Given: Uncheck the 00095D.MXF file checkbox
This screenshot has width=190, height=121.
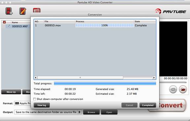Looking at the screenshot, I should 8,26.
